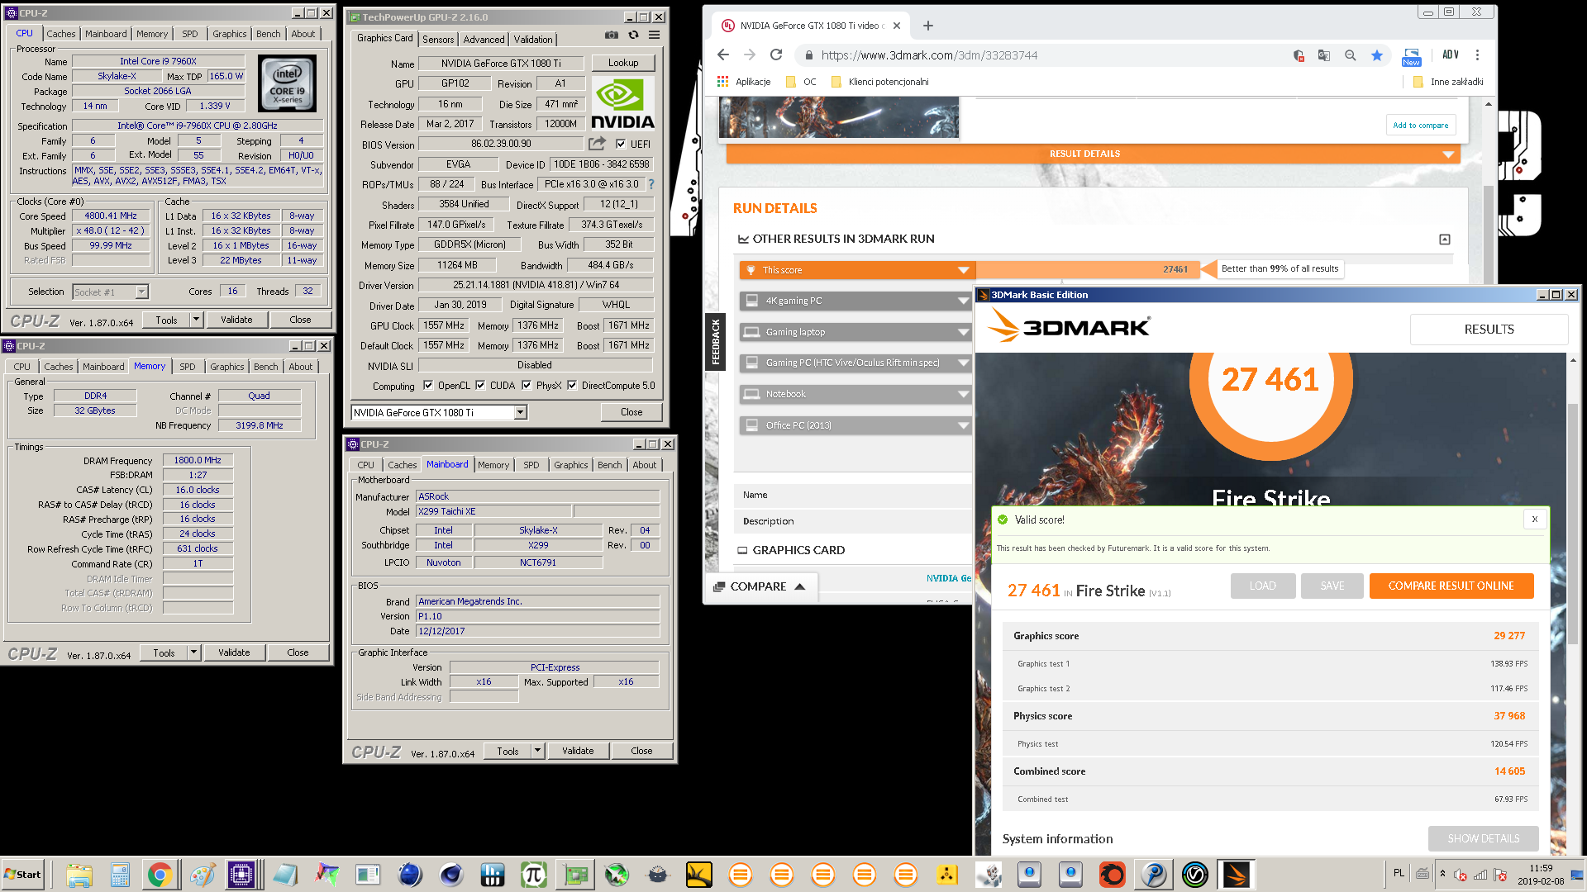
Task: Click the Chrome address bar URL
Action: coord(930,55)
